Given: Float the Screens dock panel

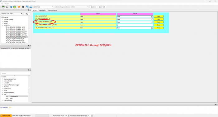Looking at the screenshot, I should (28, 70).
